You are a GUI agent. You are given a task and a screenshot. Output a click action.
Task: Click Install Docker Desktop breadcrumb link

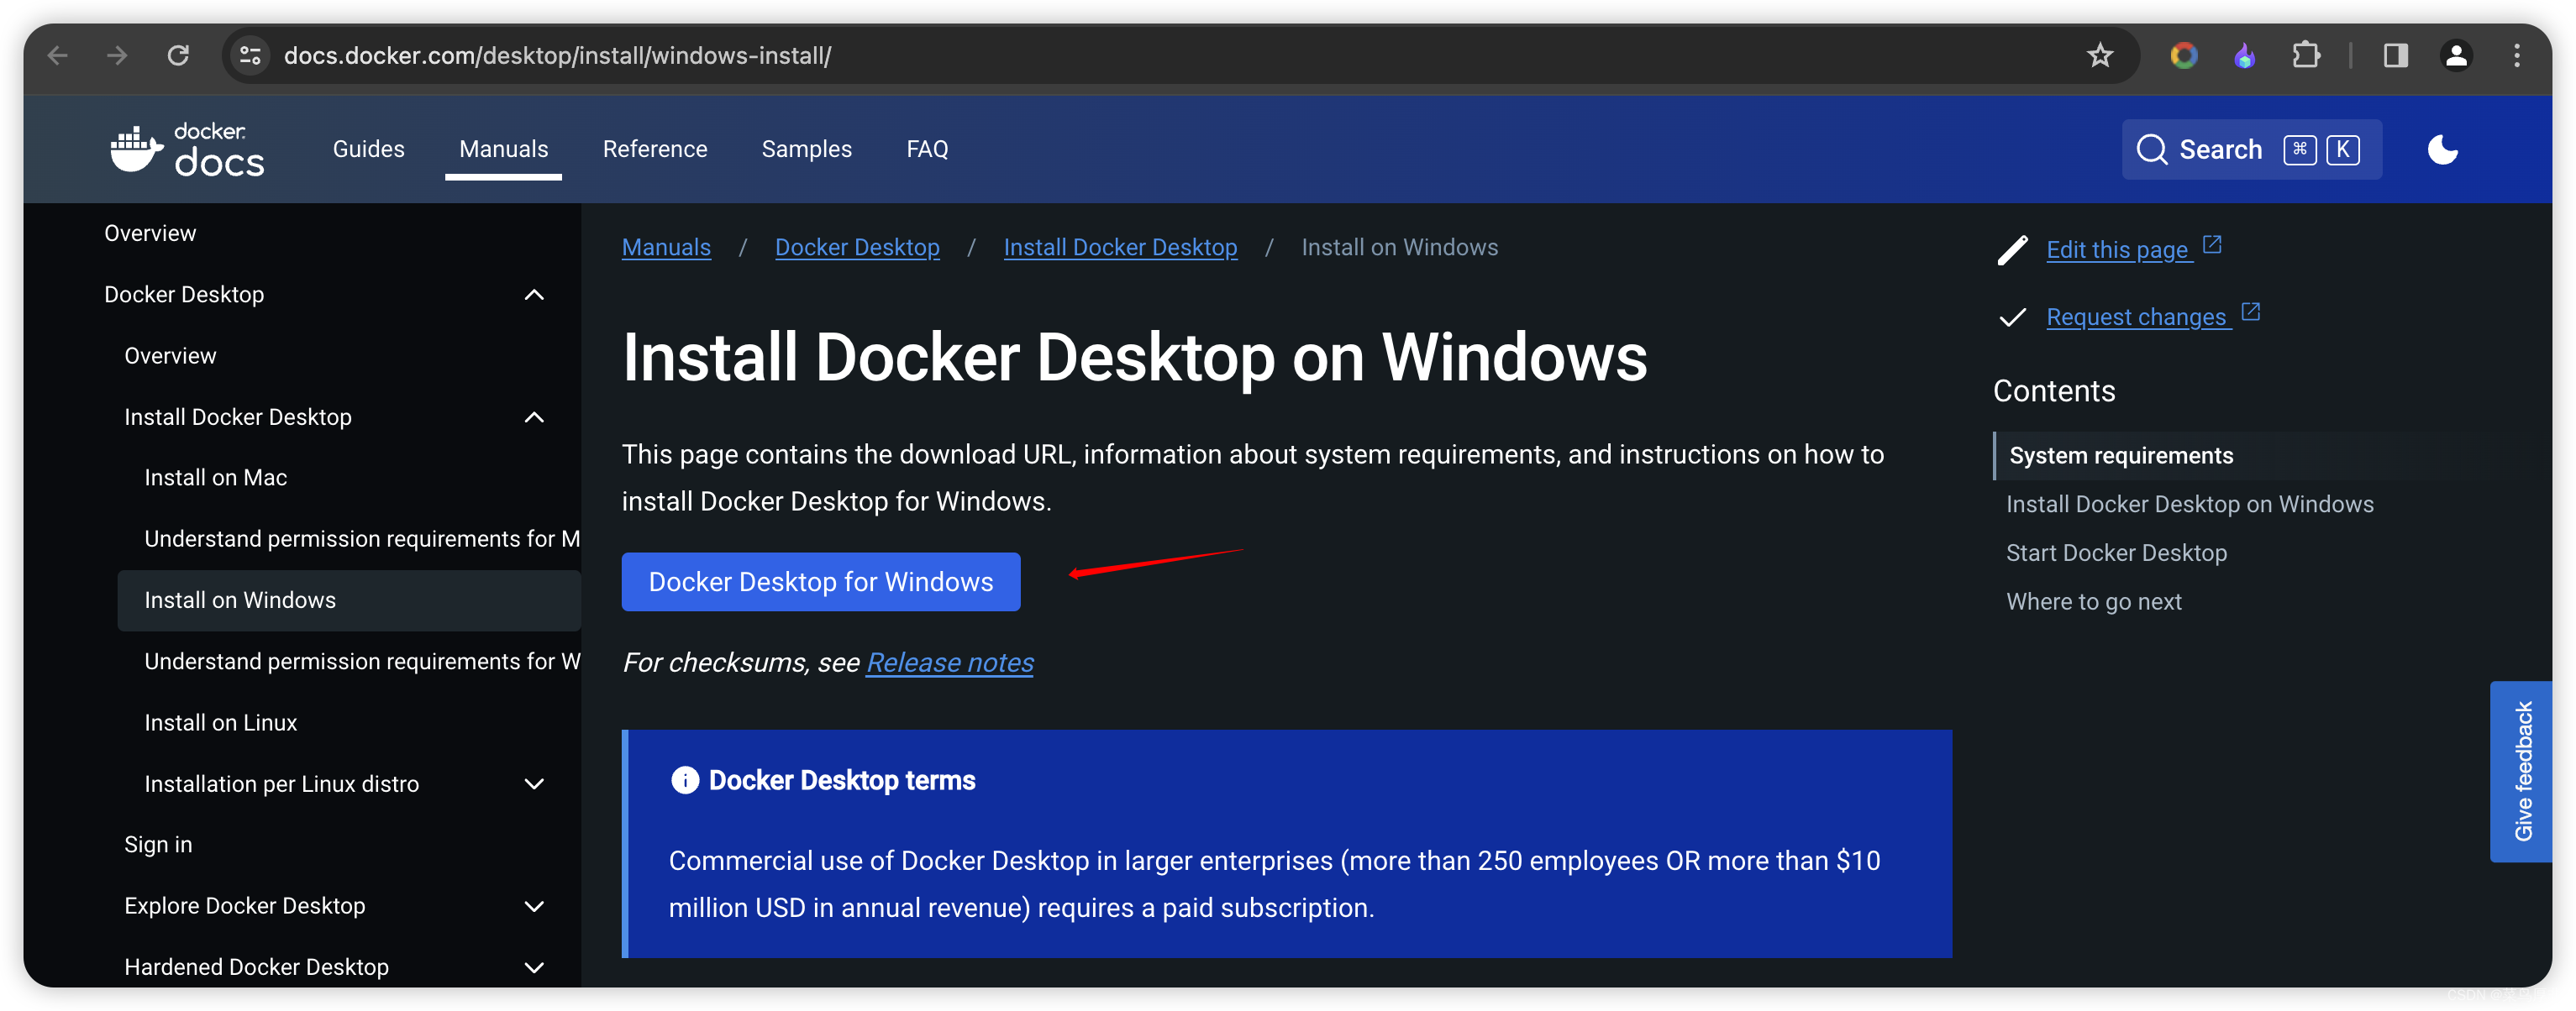coord(1120,248)
